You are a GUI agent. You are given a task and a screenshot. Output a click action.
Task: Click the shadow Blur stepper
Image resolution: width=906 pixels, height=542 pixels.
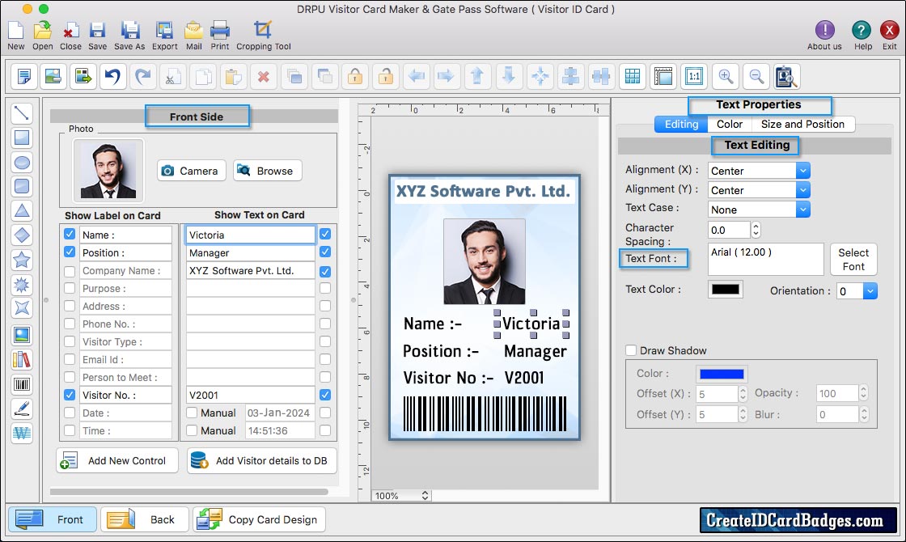(863, 414)
